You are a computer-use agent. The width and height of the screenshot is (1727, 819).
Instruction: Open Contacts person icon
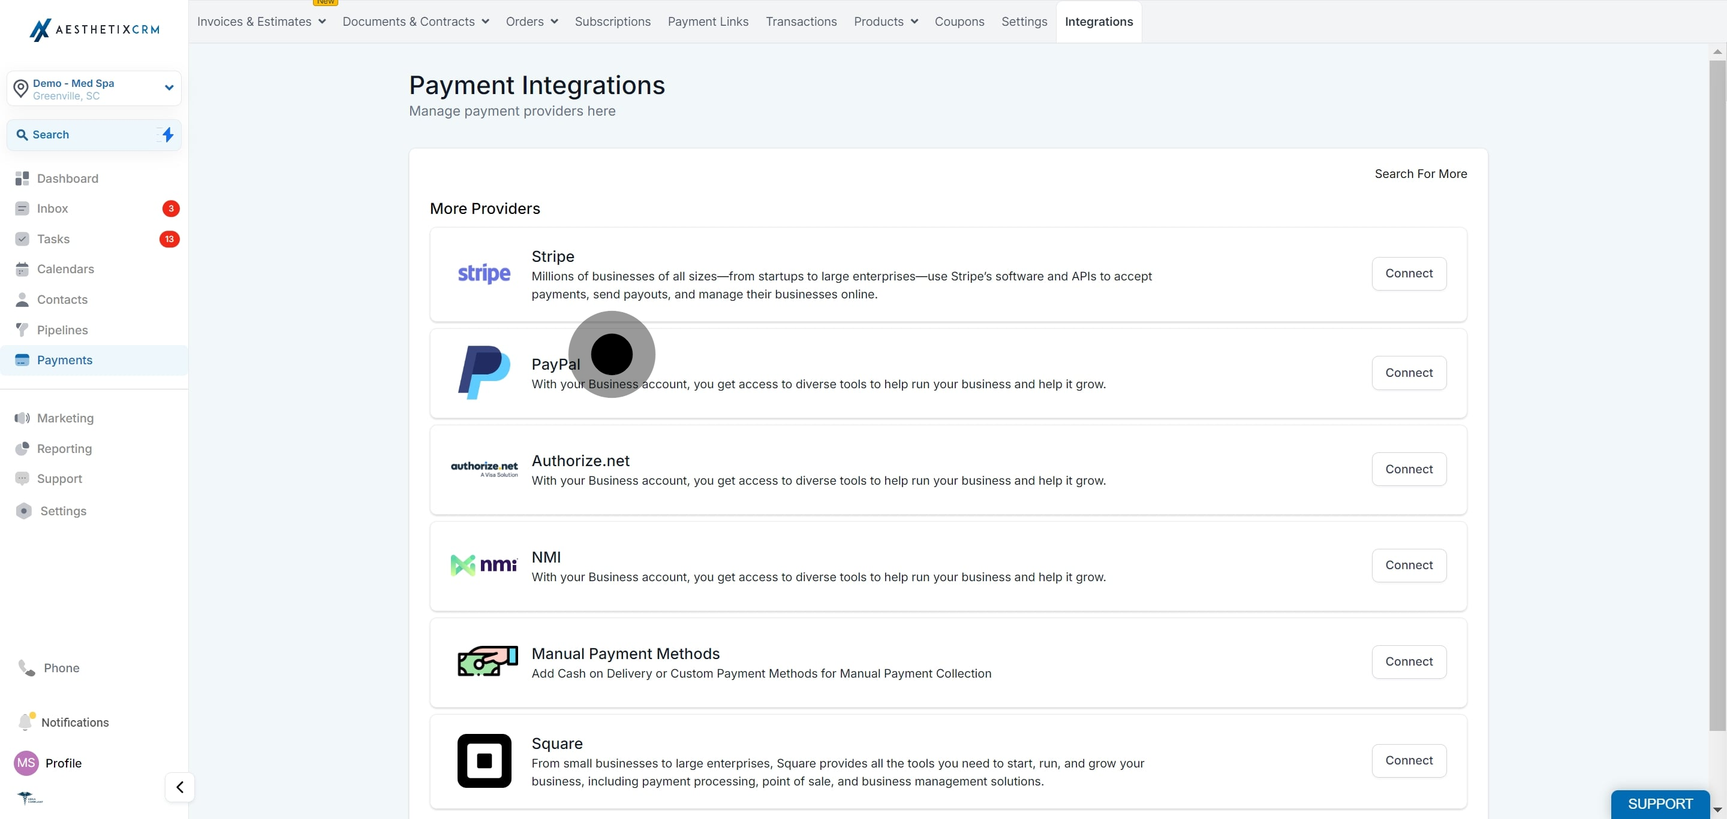(22, 300)
